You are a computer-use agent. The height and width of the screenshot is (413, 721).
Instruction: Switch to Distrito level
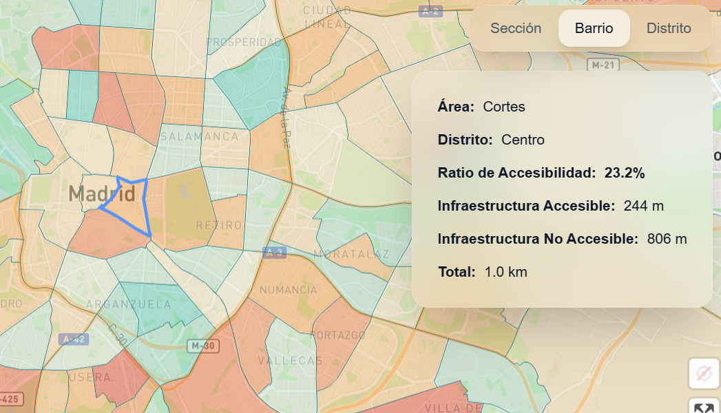[668, 28]
